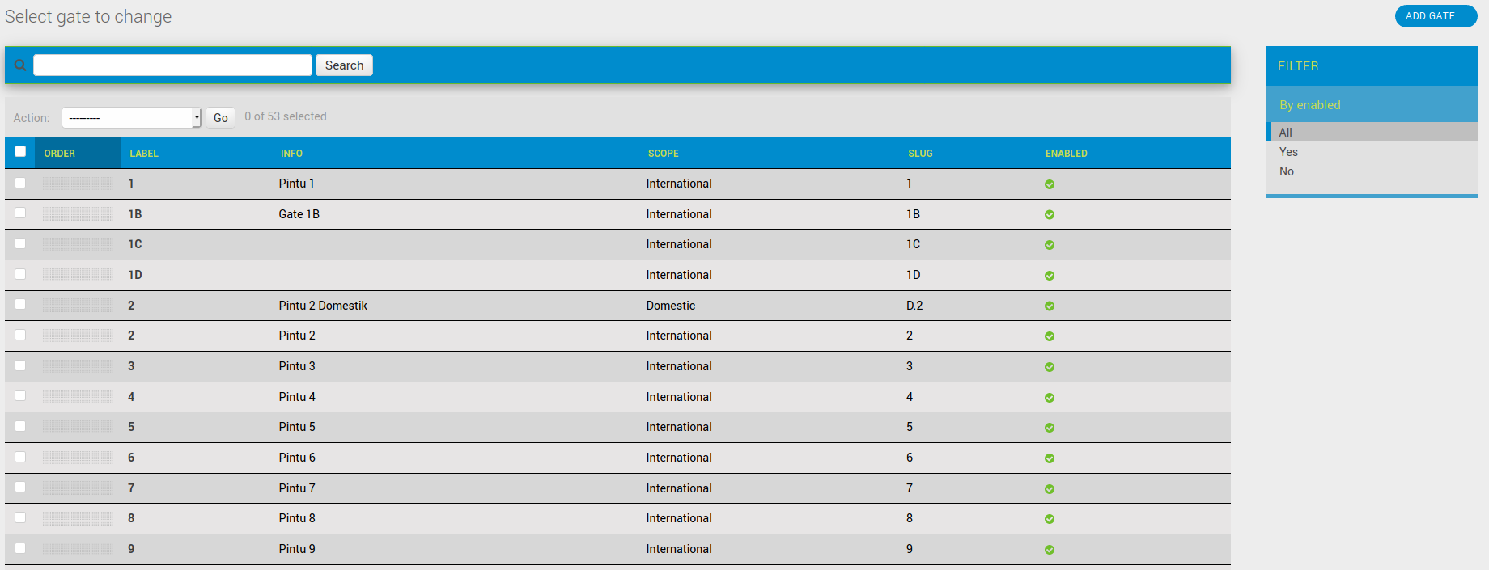Open the Action dropdown menu
Image resolution: width=1489 pixels, height=570 pixels.
point(131,118)
